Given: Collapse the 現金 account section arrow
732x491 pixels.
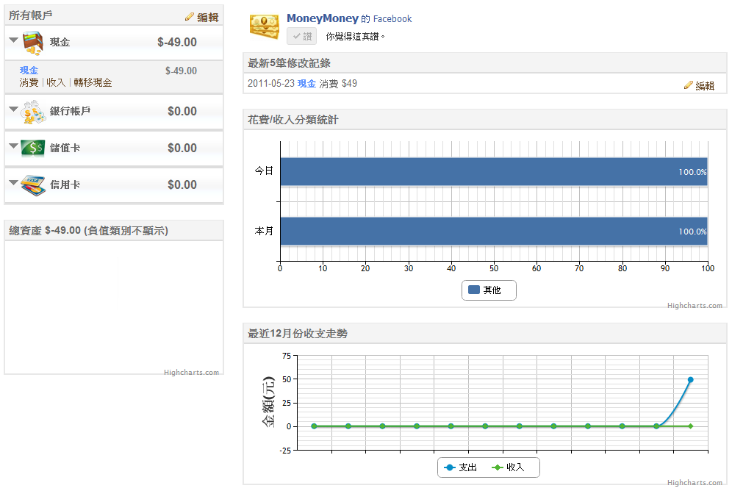Looking at the screenshot, I should point(14,40).
